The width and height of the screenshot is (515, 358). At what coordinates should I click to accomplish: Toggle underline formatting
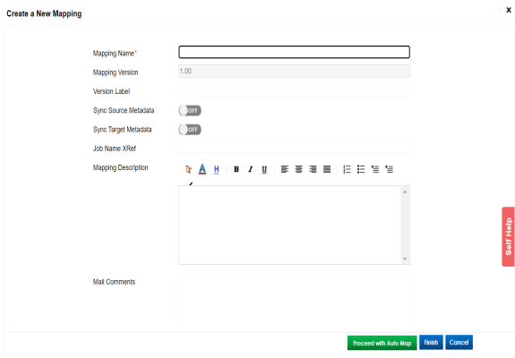tap(264, 169)
